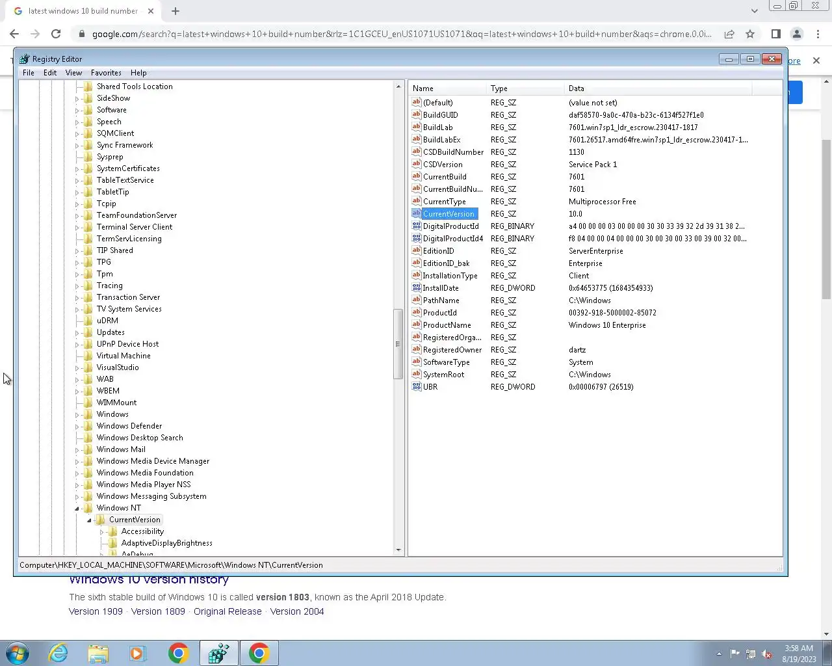Open the Help menu
Image resolution: width=832 pixels, height=666 pixels.
click(138, 73)
